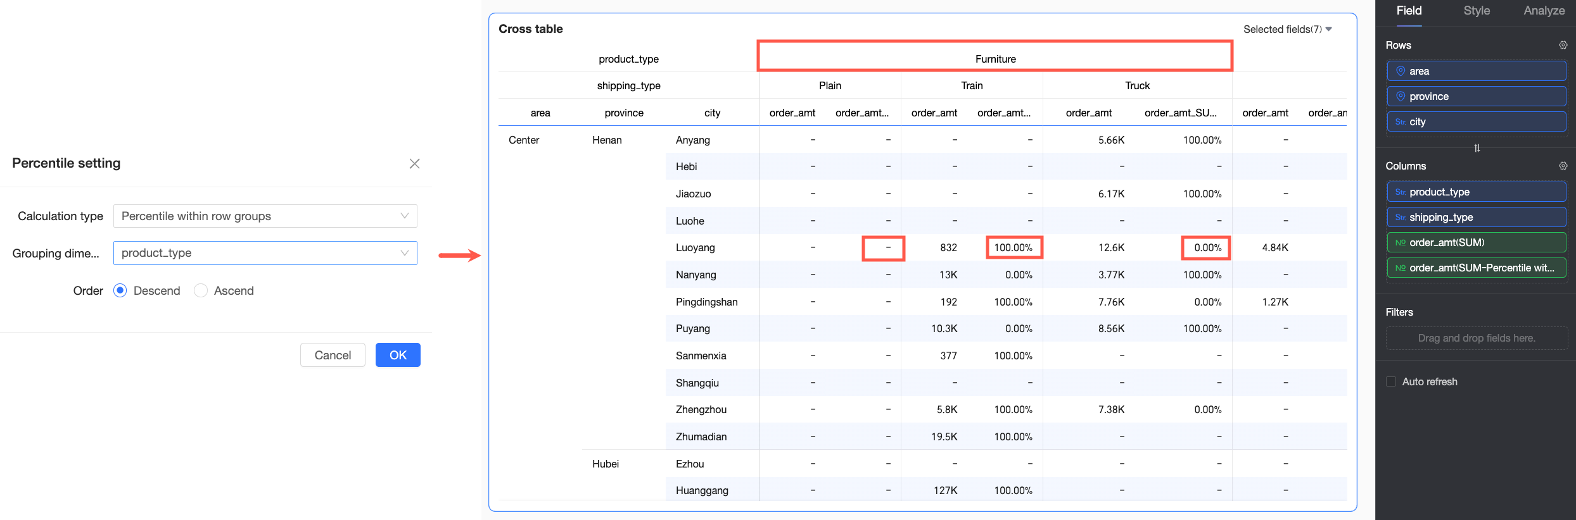The width and height of the screenshot is (1576, 520).
Task: Open the Calculation type dropdown
Action: pyautogui.click(x=265, y=216)
